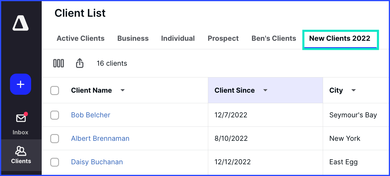This screenshot has height=176, width=390.
Task: Check the Bob Belcher row checkbox
Action: [55, 115]
